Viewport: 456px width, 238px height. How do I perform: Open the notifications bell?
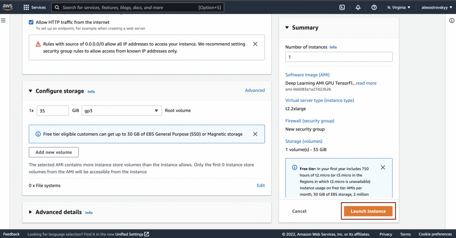(x=358, y=7)
